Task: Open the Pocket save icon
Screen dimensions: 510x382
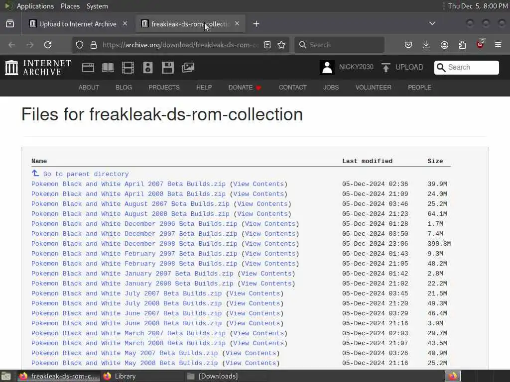Action: pyautogui.click(x=408, y=45)
